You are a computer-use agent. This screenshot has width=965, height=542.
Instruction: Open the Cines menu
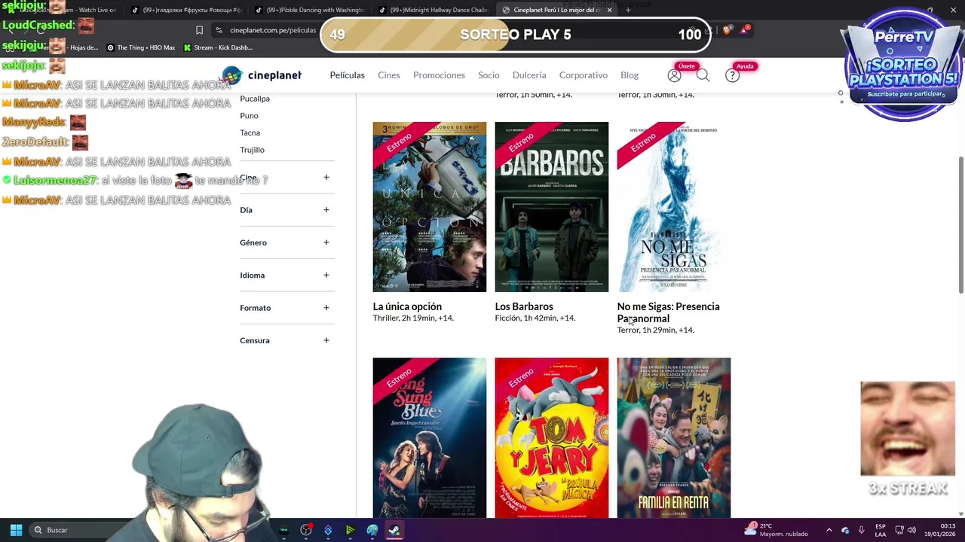pyautogui.click(x=389, y=75)
